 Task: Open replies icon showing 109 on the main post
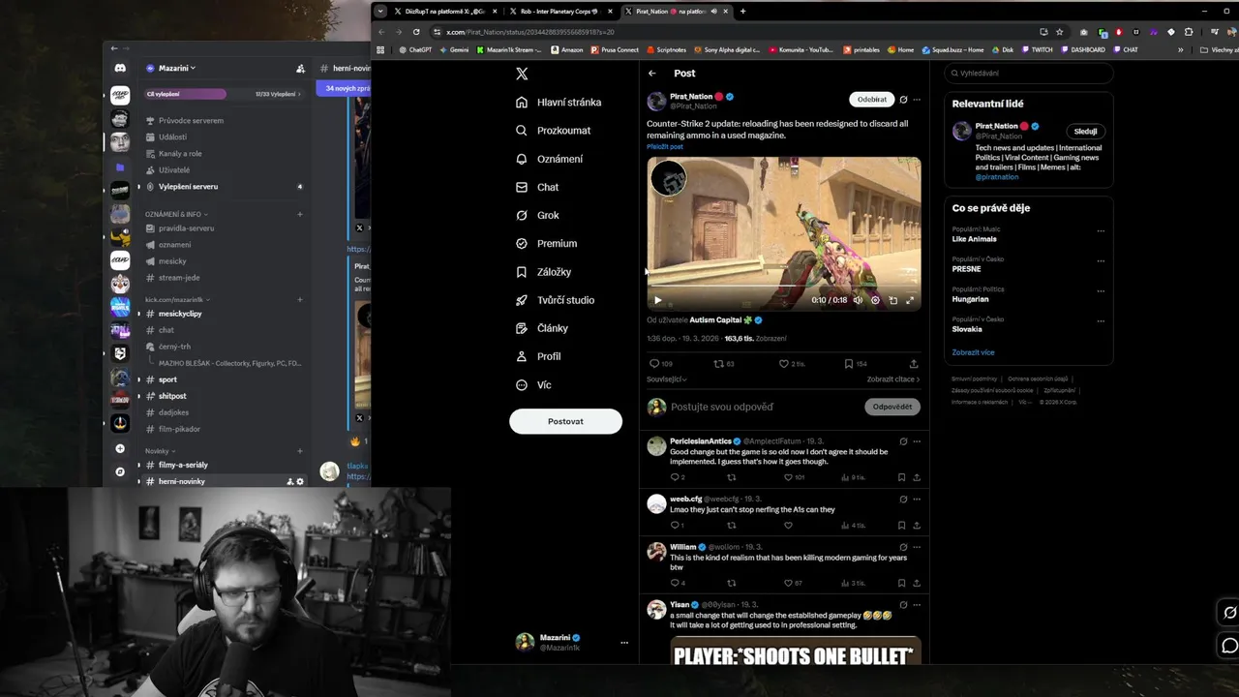coord(661,364)
